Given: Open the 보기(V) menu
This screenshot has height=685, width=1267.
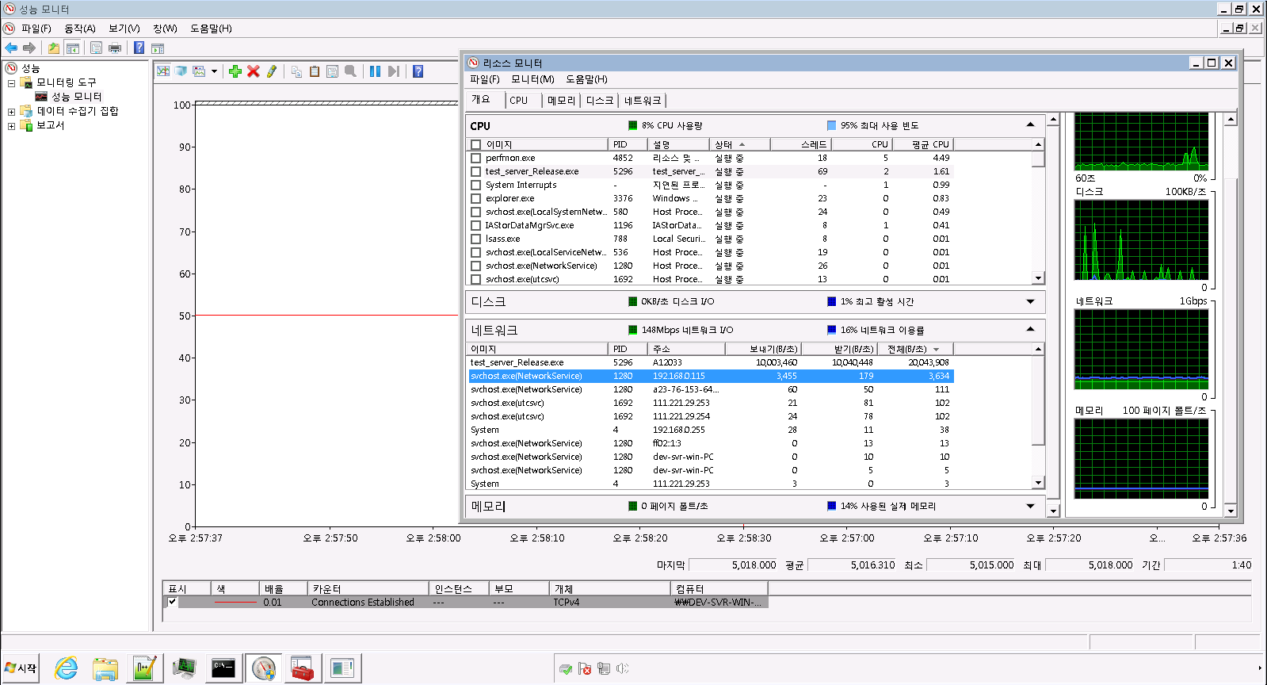Looking at the screenshot, I should click(124, 28).
